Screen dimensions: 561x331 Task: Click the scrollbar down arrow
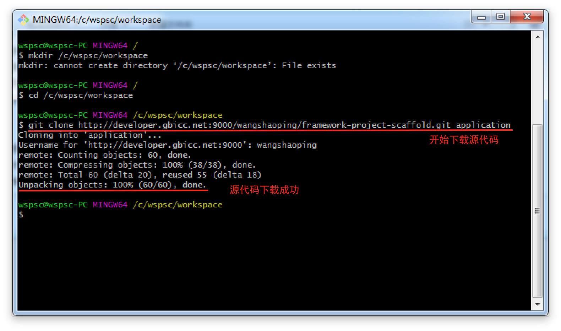537,304
